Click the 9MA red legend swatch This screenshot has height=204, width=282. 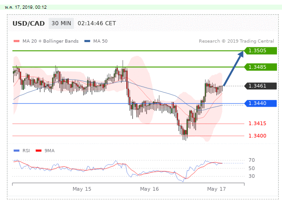coord(39,151)
